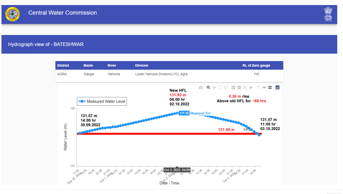Toggle spike lines on the chart
The width and height of the screenshot is (343, 194).
tap(258, 88)
